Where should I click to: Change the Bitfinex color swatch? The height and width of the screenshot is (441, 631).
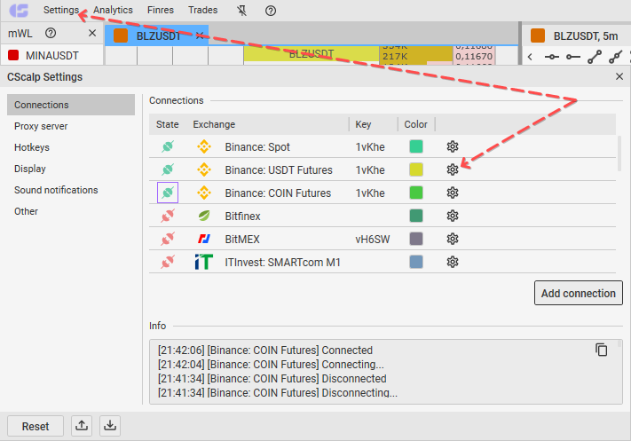click(416, 216)
